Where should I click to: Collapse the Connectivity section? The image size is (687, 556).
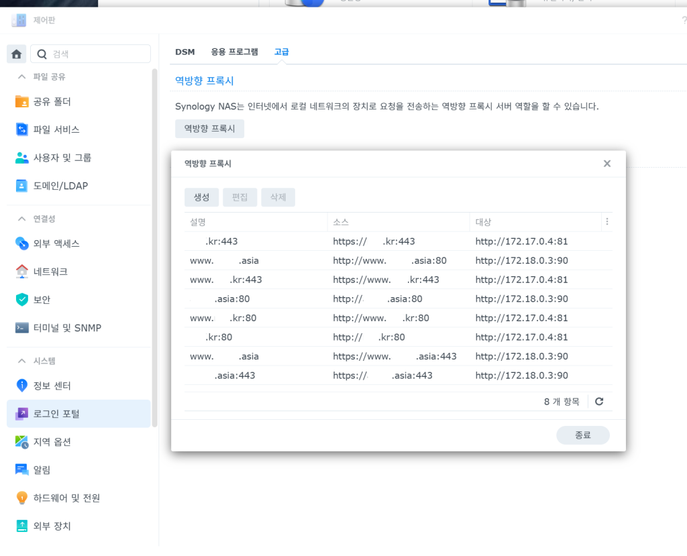(x=22, y=219)
